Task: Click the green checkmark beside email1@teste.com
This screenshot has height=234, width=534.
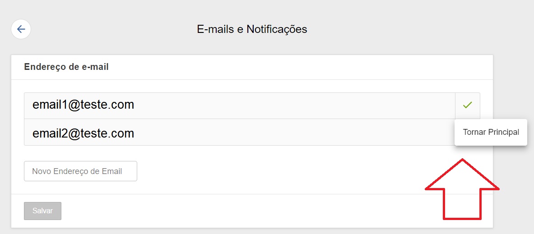Action: [467, 105]
